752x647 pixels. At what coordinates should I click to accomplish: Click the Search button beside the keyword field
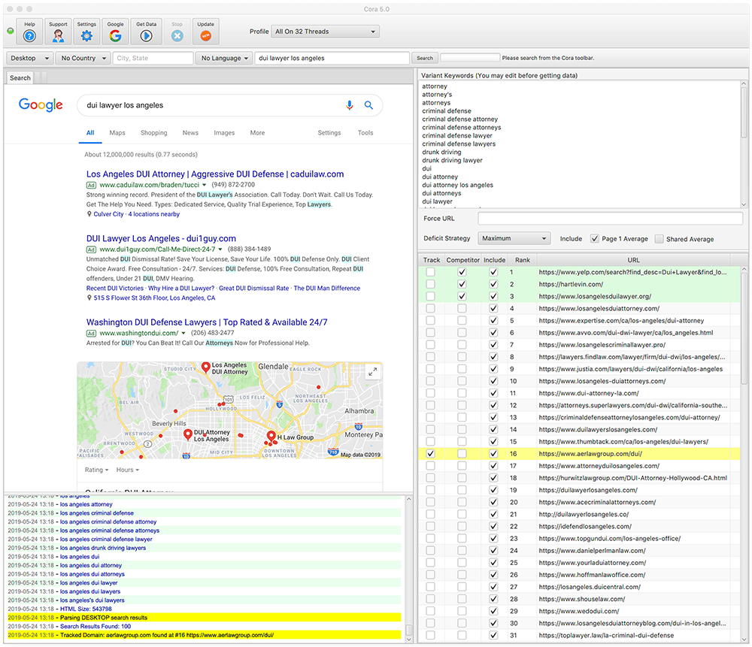pos(424,58)
